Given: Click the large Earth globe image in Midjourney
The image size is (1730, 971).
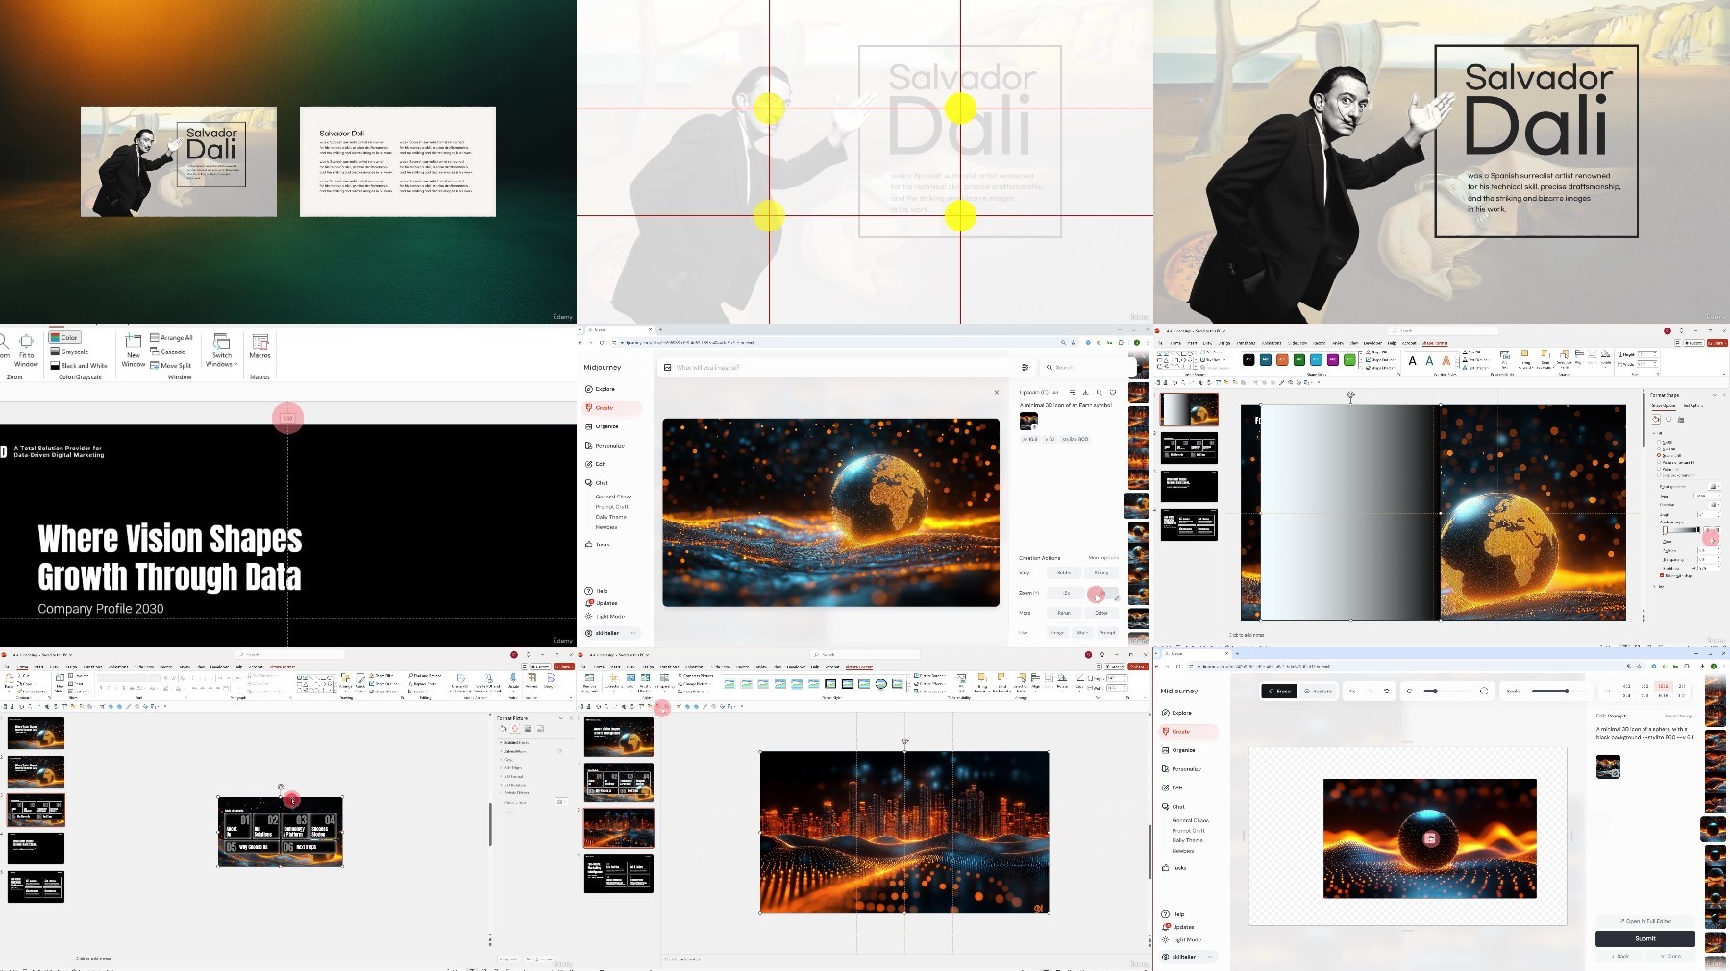Looking at the screenshot, I should (830, 512).
